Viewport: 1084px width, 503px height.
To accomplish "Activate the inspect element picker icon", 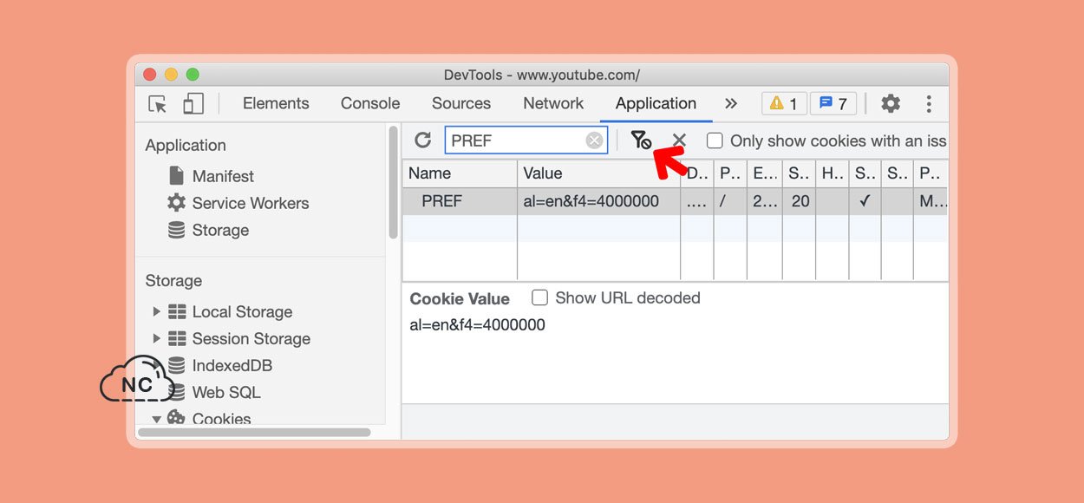I will [x=157, y=104].
